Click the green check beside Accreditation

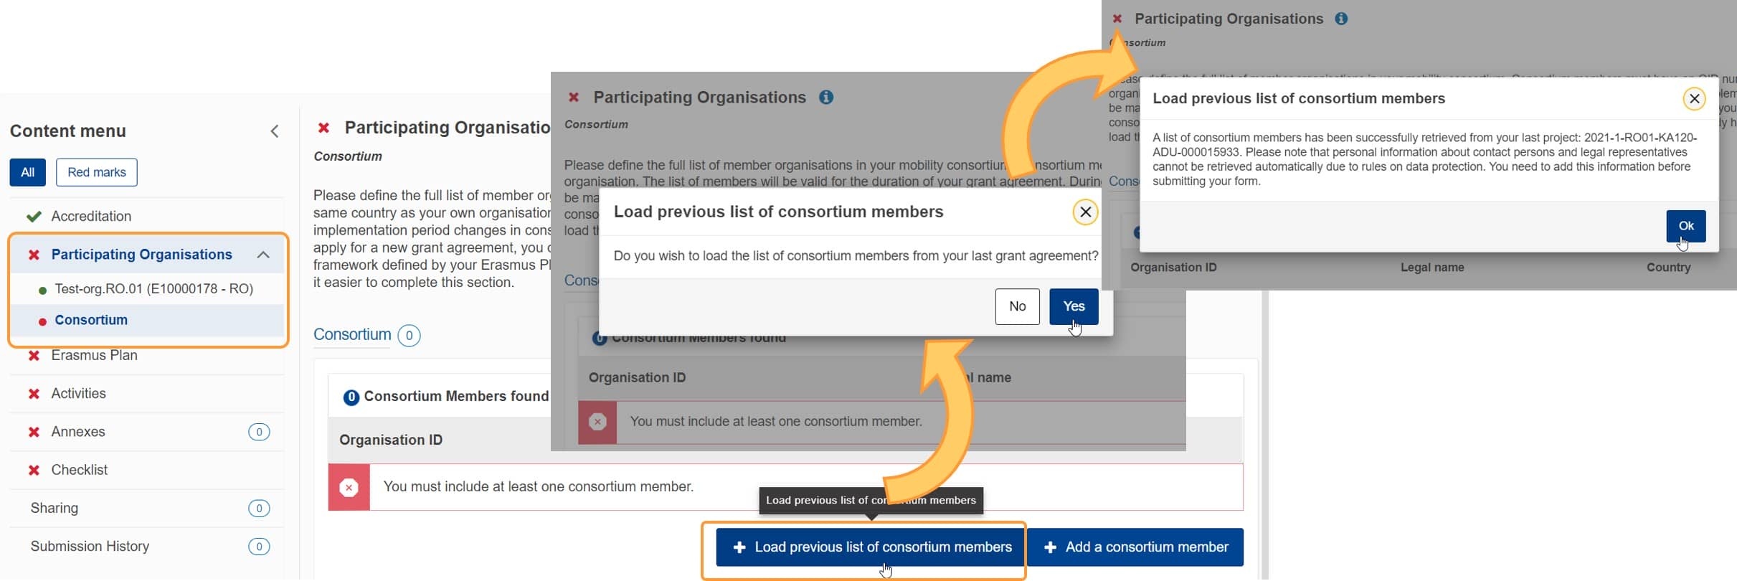pos(34,217)
